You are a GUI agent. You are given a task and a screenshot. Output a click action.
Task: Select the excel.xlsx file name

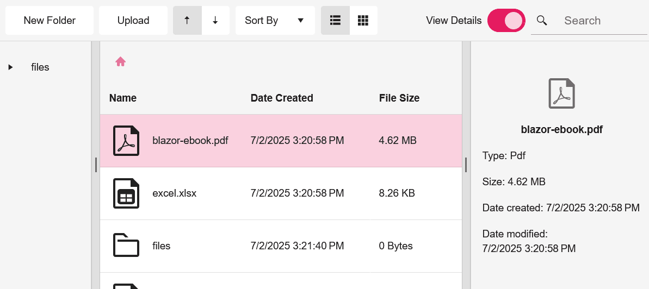pyautogui.click(x=174, y=193)
